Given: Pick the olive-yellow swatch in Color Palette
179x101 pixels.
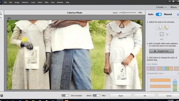Looking at the screenshot, I should 160,68.
